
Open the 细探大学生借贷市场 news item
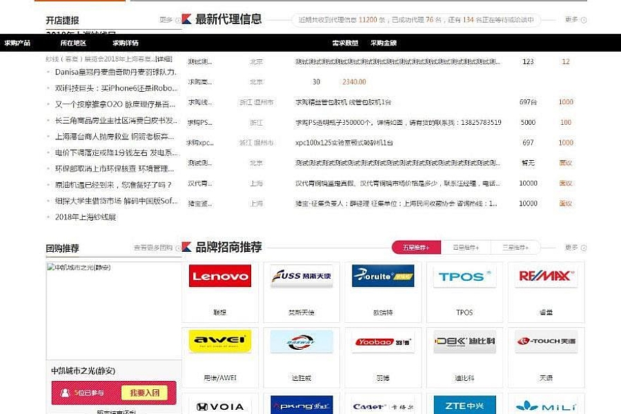pyautogui.click(x=117, y=201)
